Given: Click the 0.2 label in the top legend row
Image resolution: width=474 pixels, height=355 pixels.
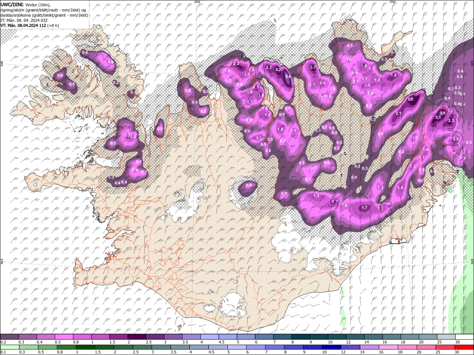Looking at the screenshot, I should pos(3,342).
